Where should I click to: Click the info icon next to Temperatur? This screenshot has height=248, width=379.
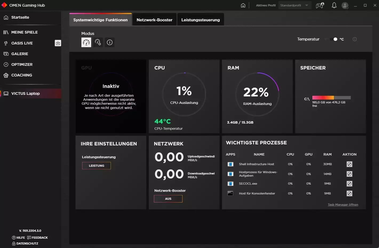[x=355, y=39]
